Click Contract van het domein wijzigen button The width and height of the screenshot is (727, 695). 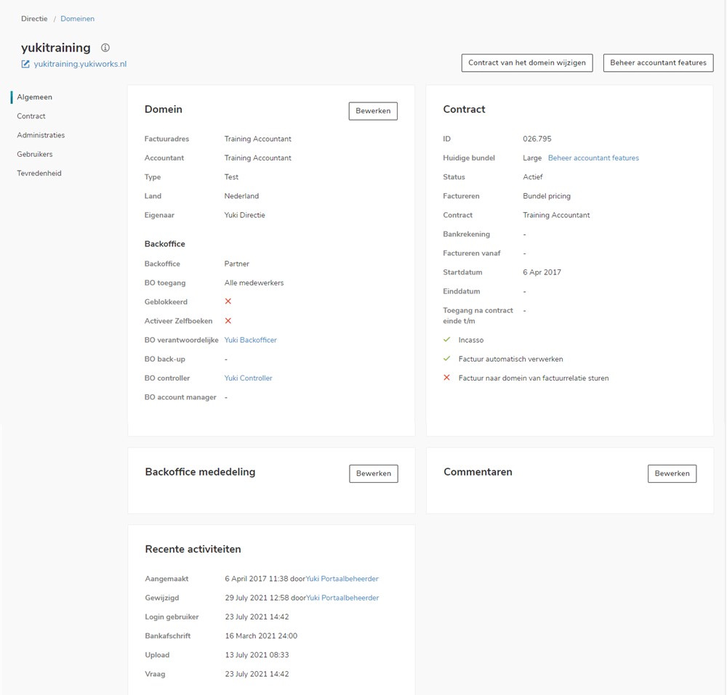pos(527,63)
